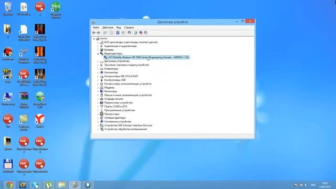Open uTorrent from the taskbar
This screenshot has width=336, height=189.
point(49,185)
